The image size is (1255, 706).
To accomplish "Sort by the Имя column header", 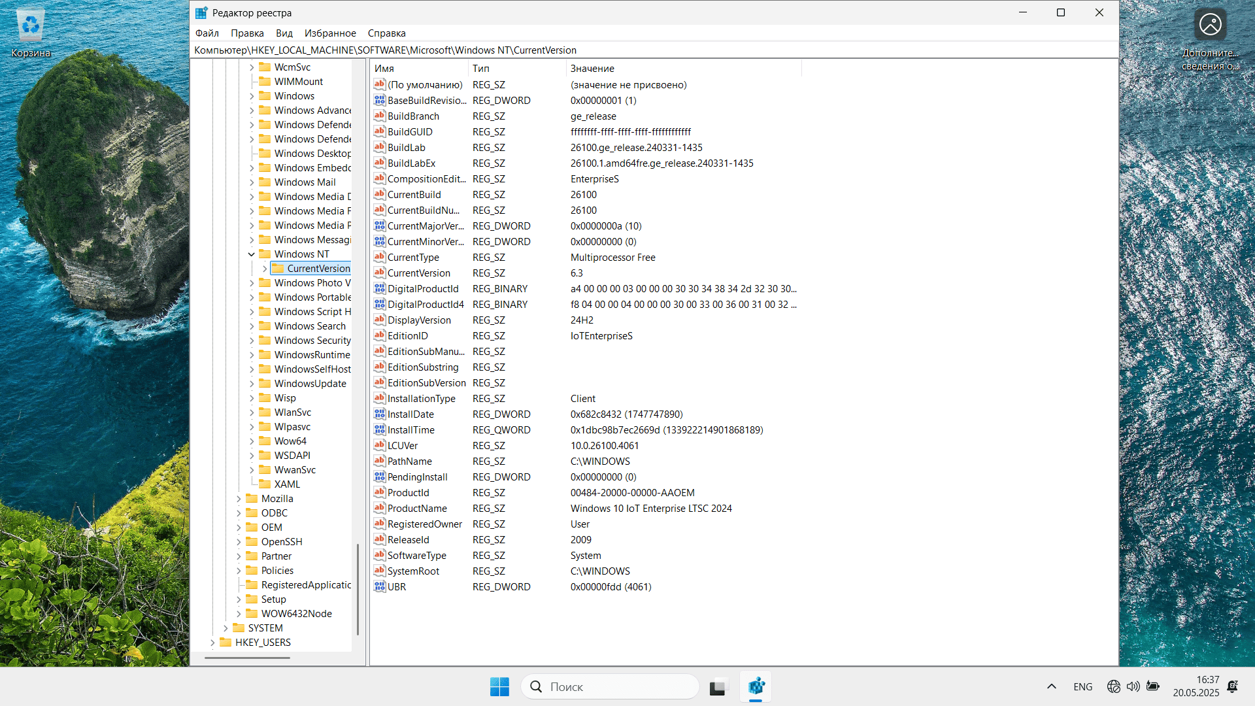I will pos(419,68).
